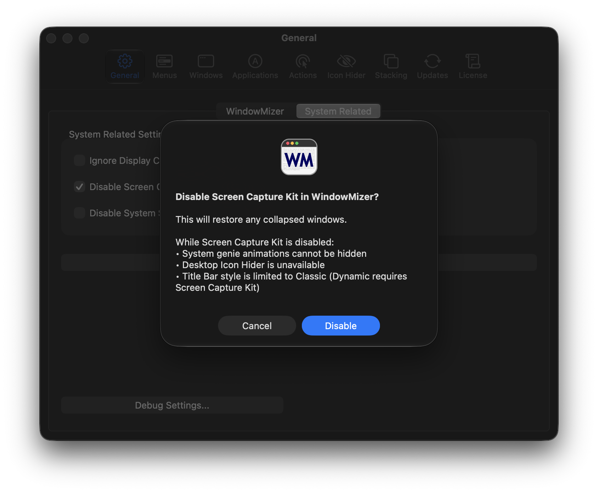598x493 pixels.
Task: Confirm with the blue Disable button
Action: (341, 326)
